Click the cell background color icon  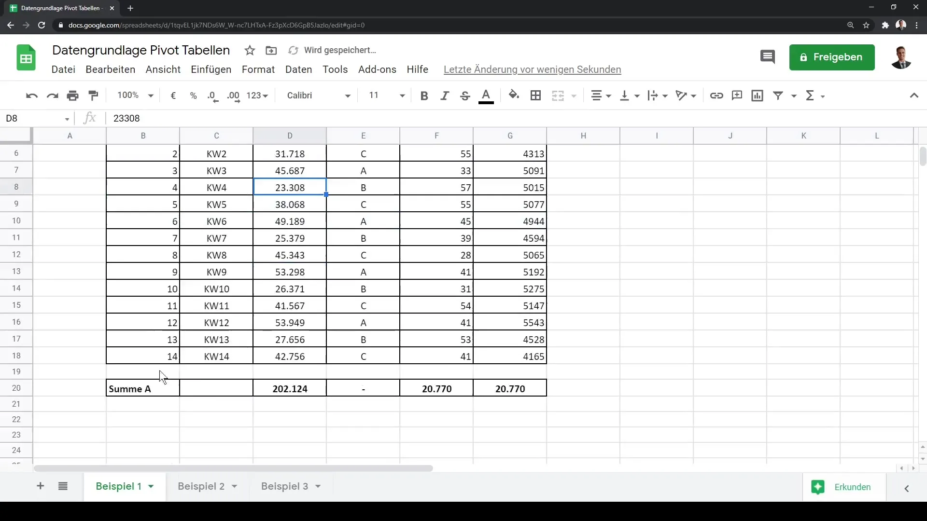click(513, 96)
